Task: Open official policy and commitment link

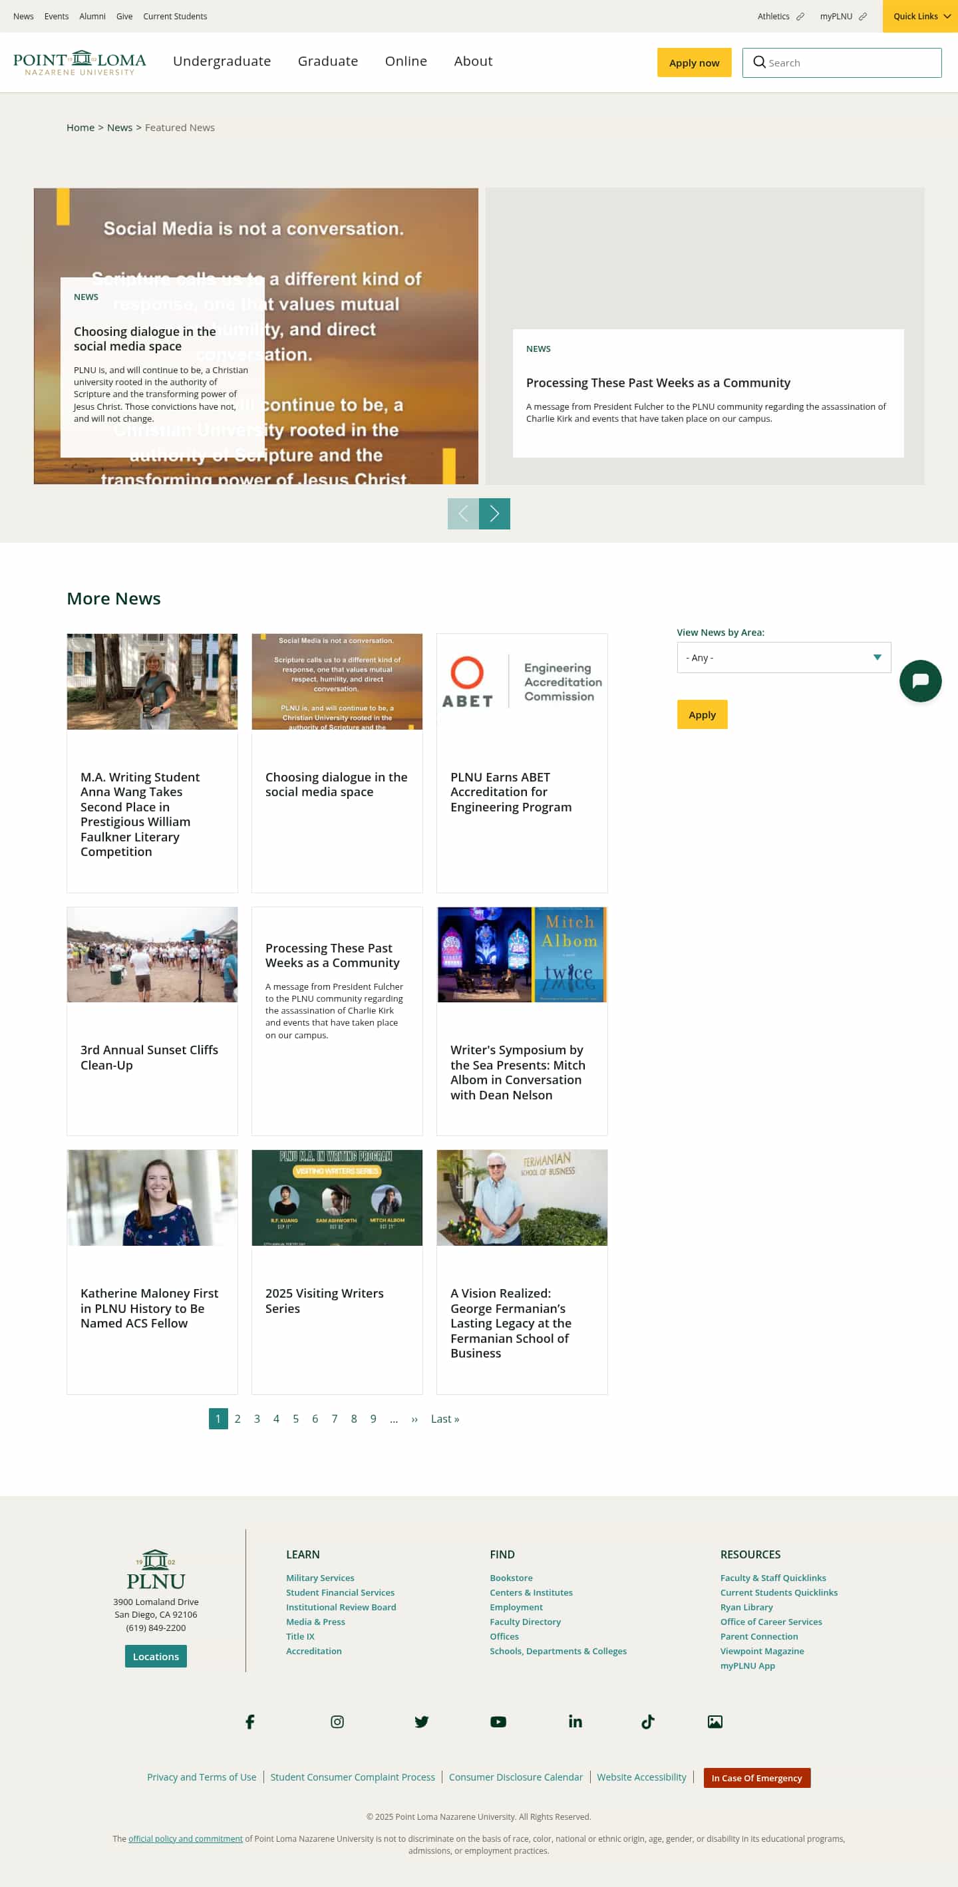Action: pyautogui.click(x=186, y=1838)
